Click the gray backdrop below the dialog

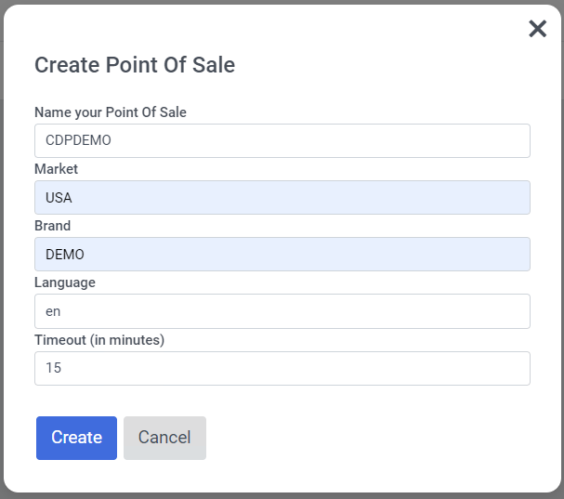point(282,496)
